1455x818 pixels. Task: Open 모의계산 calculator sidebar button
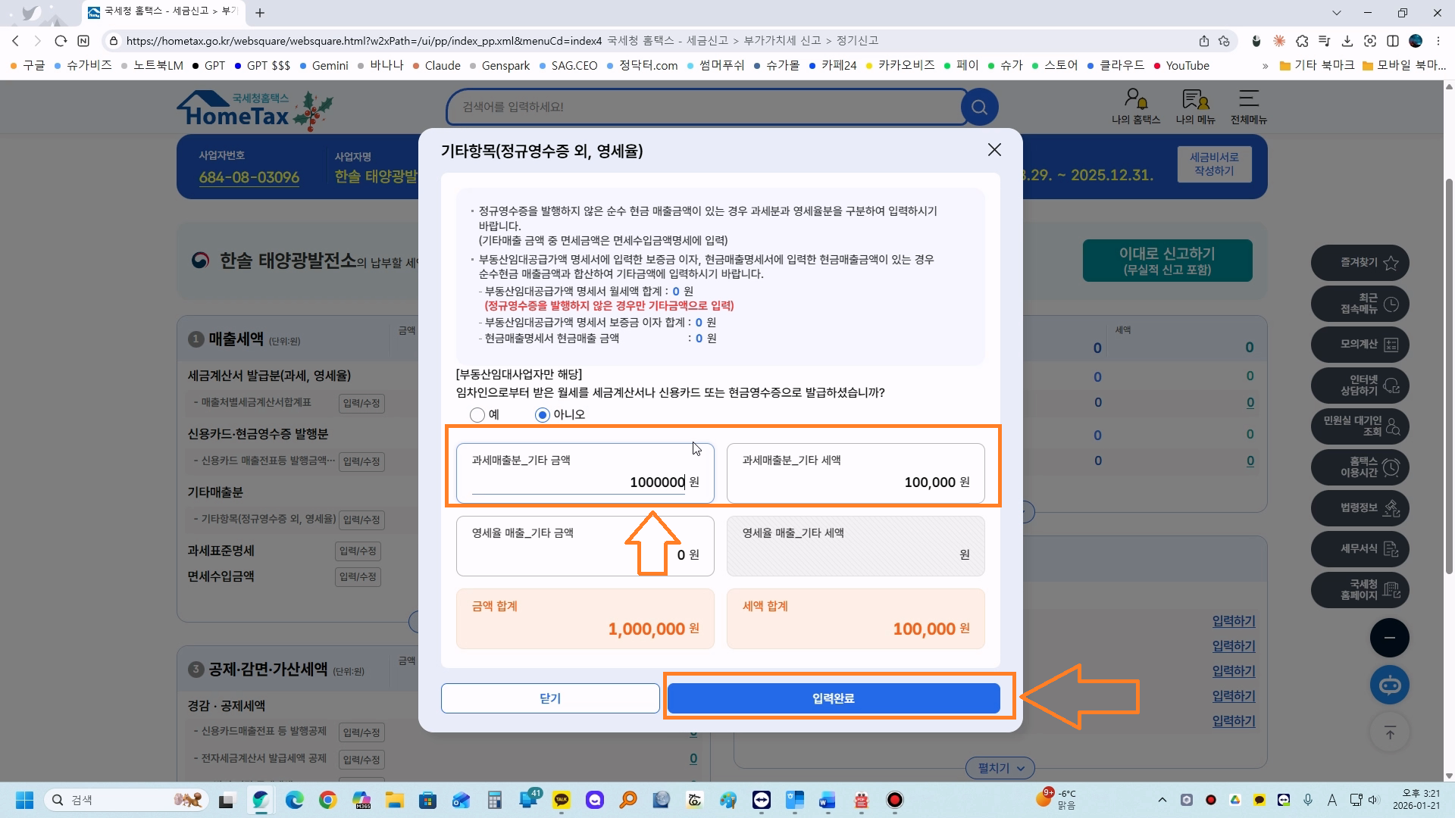(1360, 345)
